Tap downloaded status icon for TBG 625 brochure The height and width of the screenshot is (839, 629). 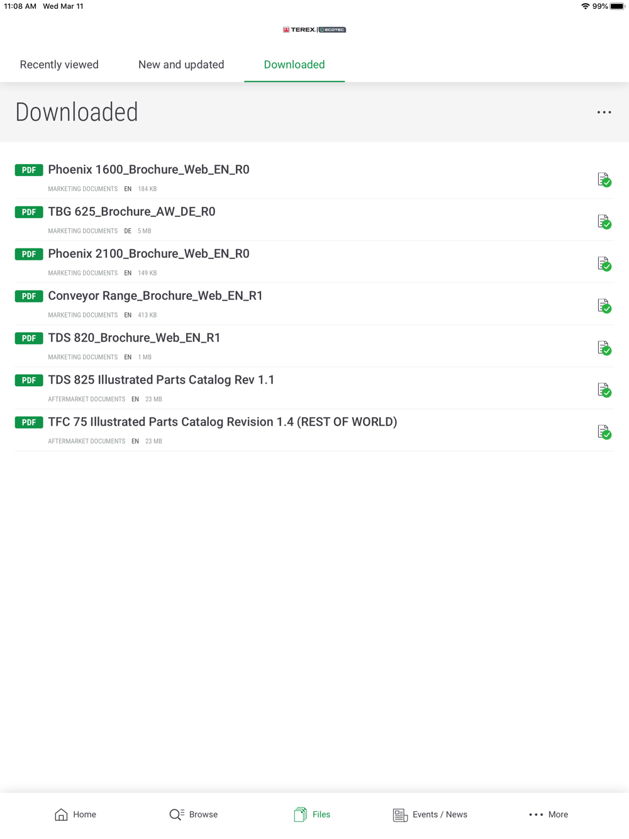coord(604,222)
